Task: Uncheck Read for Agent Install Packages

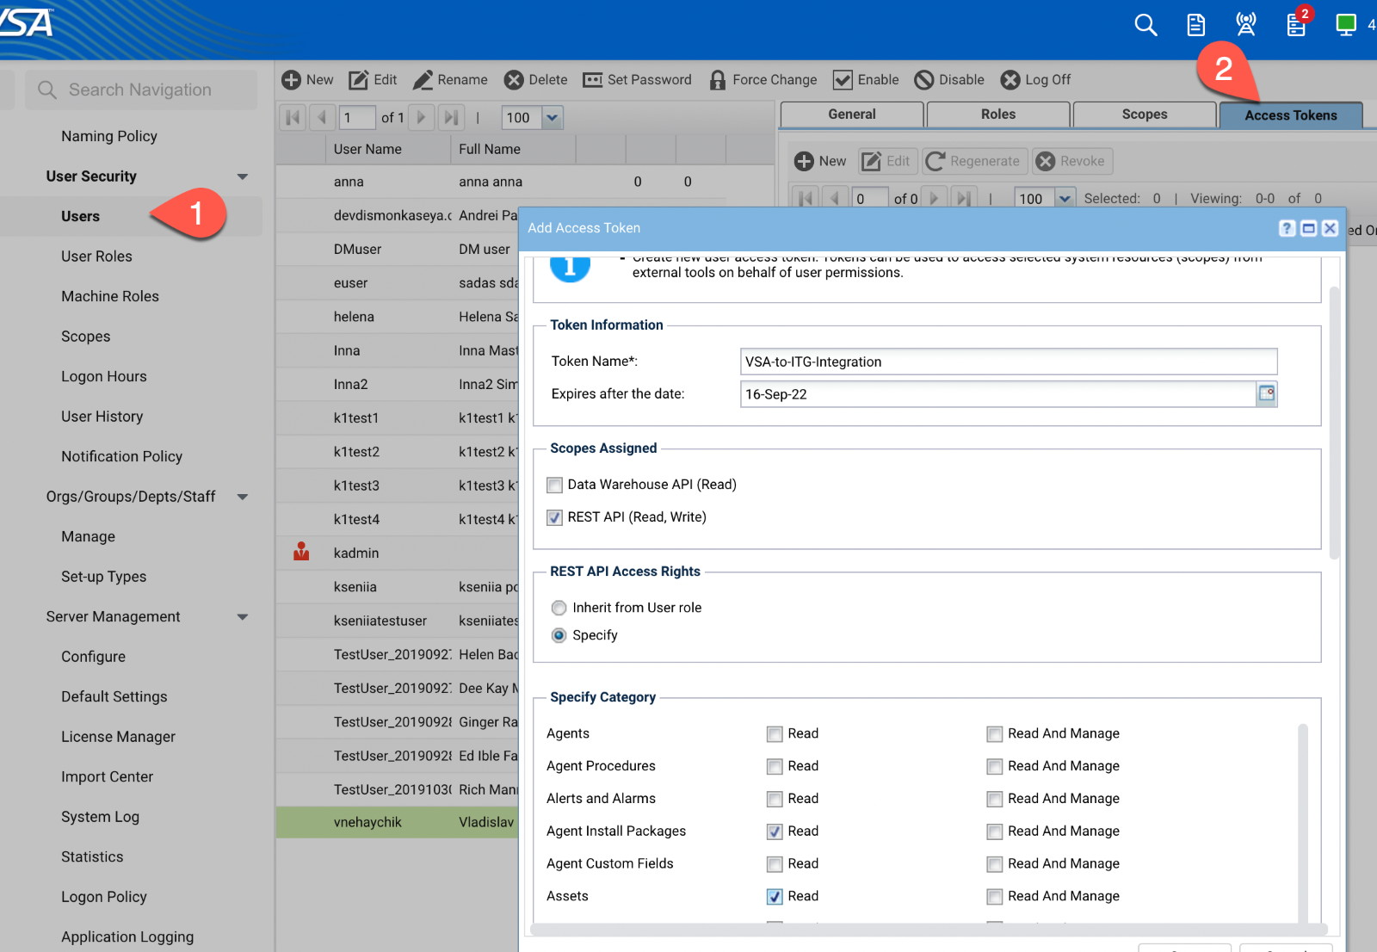Action: click(x=775, y=831)
